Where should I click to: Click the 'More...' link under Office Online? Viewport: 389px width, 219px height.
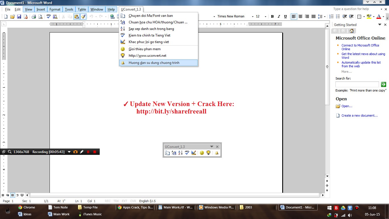click(x=347, y=72)
